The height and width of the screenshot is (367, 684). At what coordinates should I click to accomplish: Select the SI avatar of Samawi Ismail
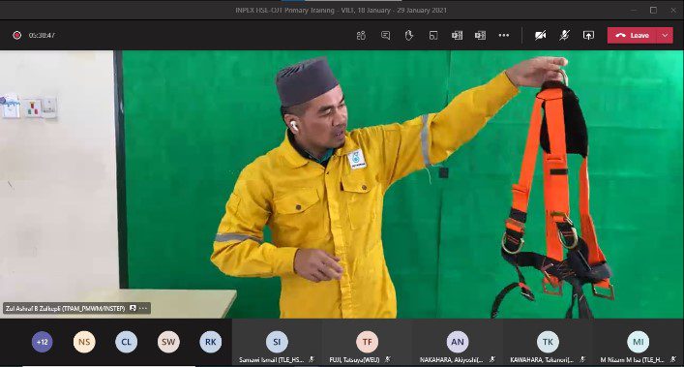(277, 342)
